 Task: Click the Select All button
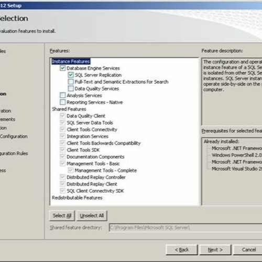click(62, 216)
